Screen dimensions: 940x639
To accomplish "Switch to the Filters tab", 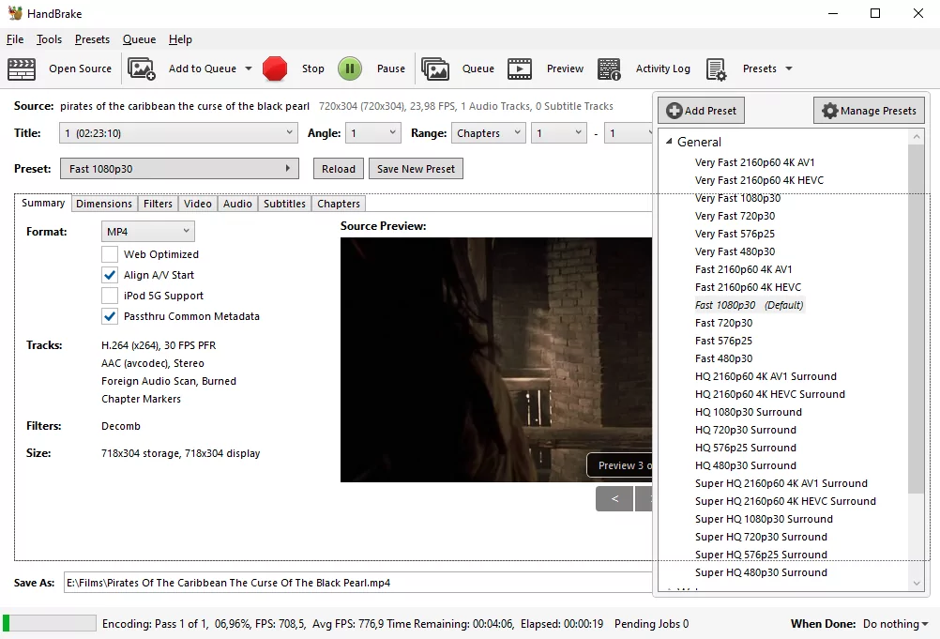I will pos(158,204).
